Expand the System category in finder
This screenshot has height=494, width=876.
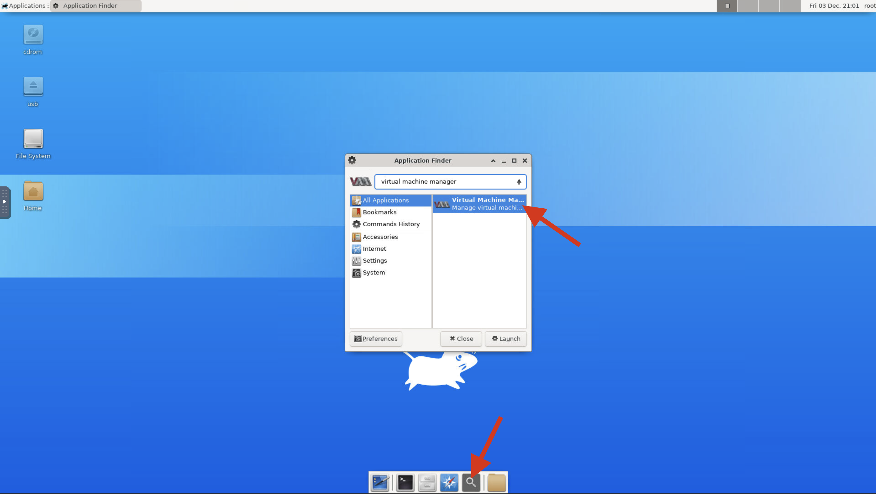(373, 273)
